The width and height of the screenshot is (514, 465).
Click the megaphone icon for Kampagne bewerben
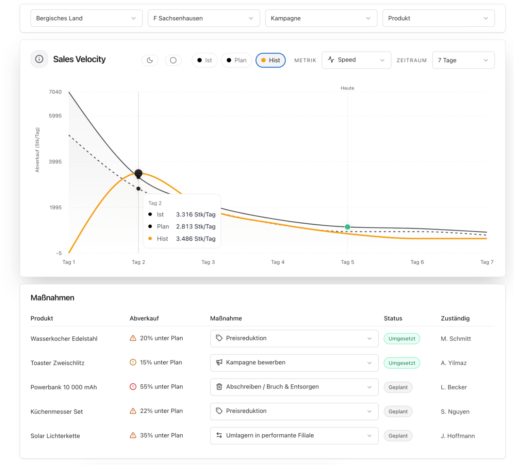219,362
